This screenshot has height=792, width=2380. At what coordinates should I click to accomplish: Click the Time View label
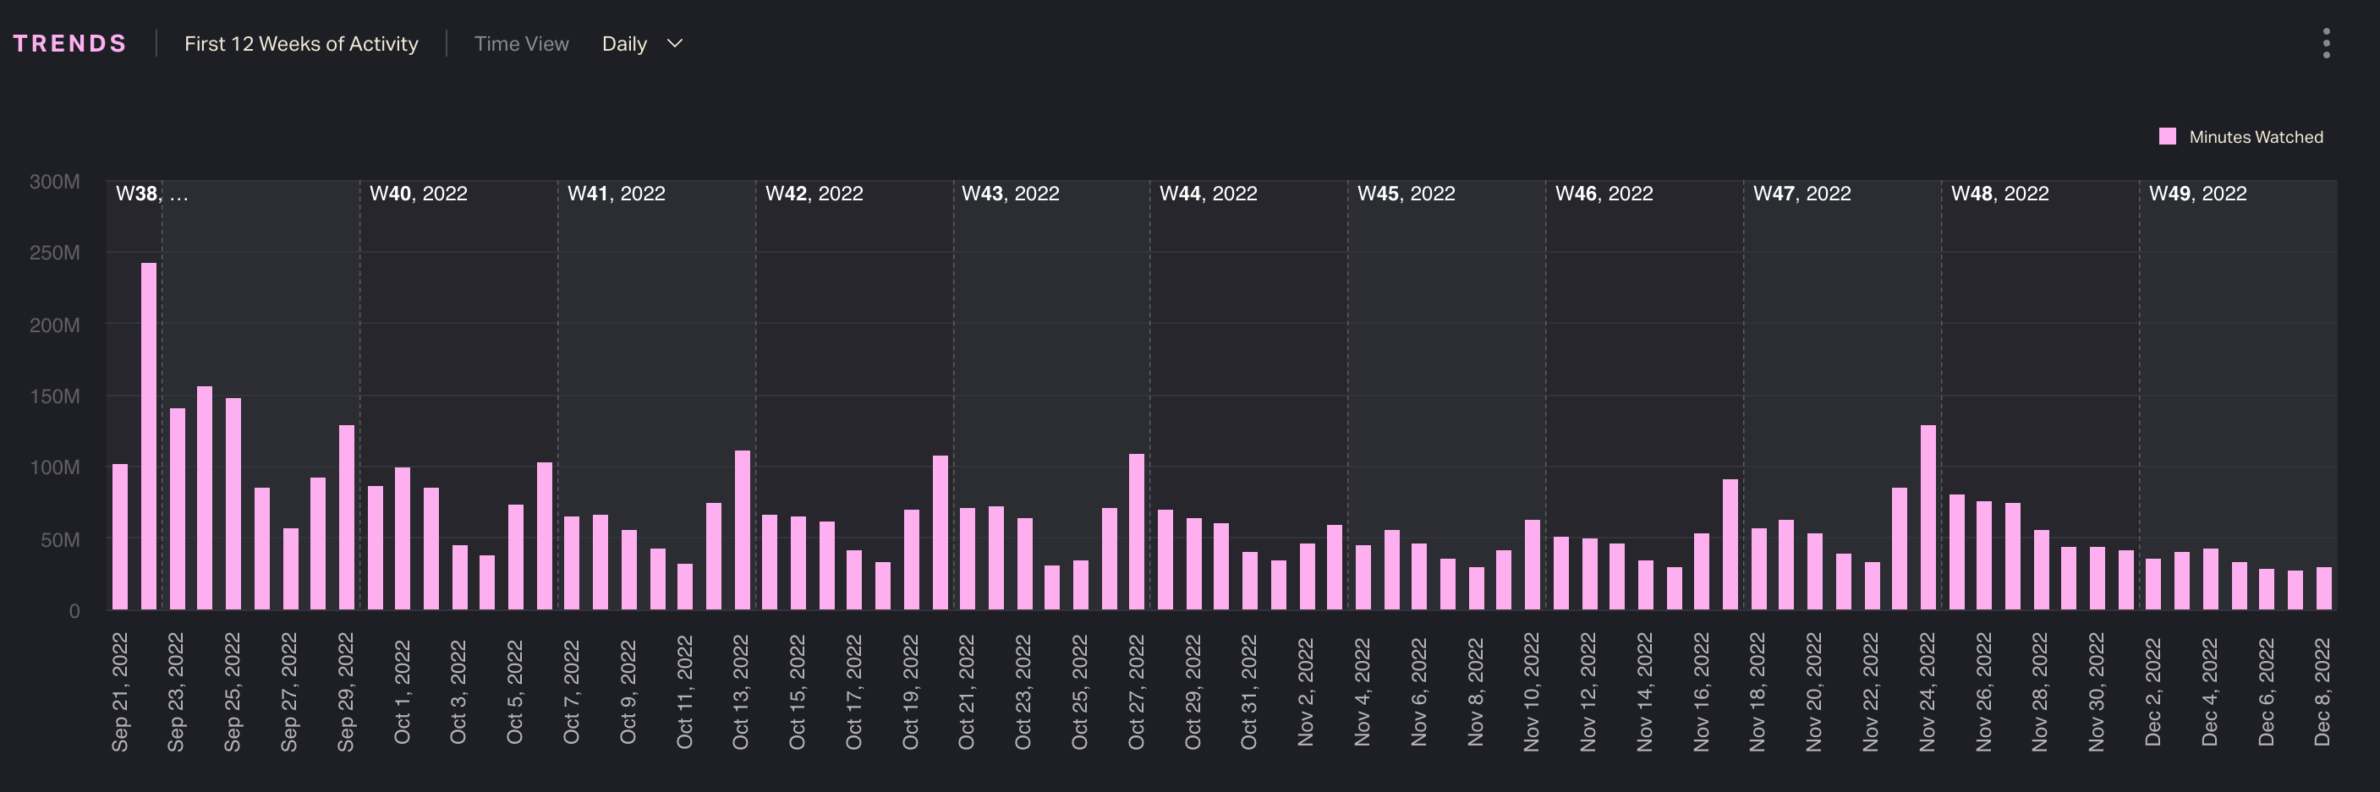[521, 43]
